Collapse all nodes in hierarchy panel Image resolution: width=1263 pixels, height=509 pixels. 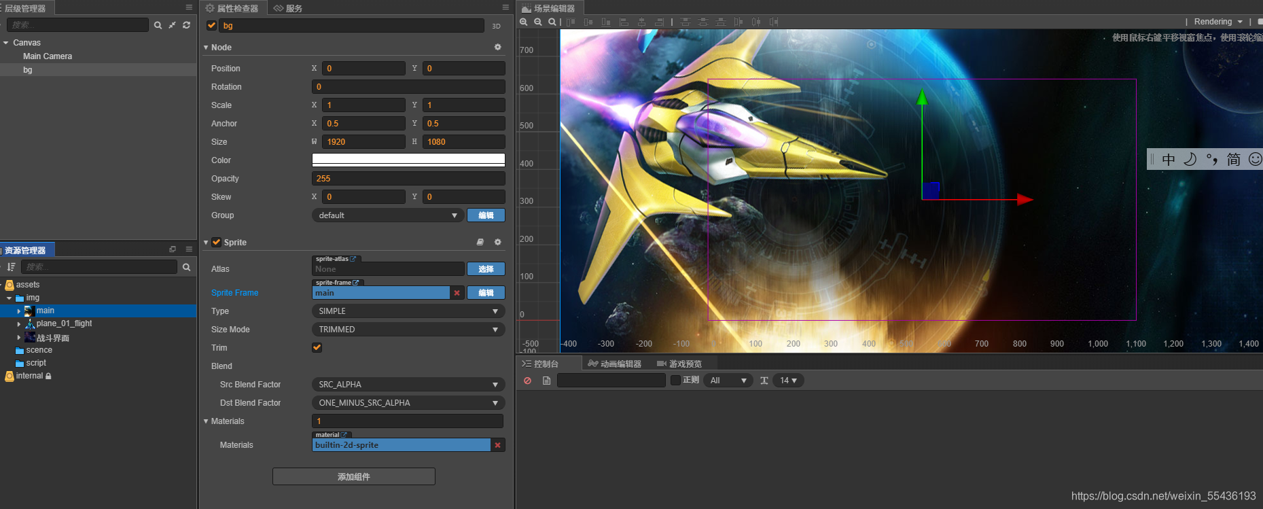pyautogui.click(x=172, y=25)
